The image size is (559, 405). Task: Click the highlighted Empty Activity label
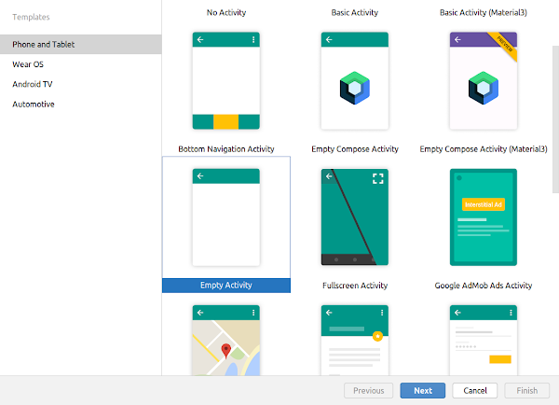click(226, 285)
